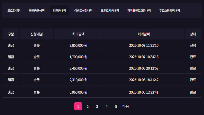This screenshot has height=115, width=204.
Task: Click the 처리날짜 column header
Action: tap(144, 34)
